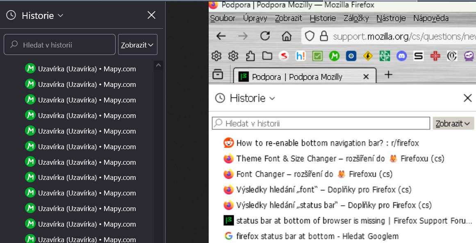Expand the dark sidebar Historie header dropdown
The width and height of the screenshot is (476, 243).
click(61, 16)
